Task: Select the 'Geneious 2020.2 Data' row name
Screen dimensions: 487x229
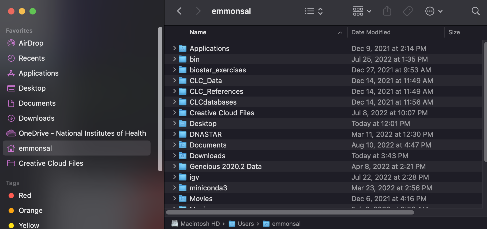Action: tap(226, 167)
